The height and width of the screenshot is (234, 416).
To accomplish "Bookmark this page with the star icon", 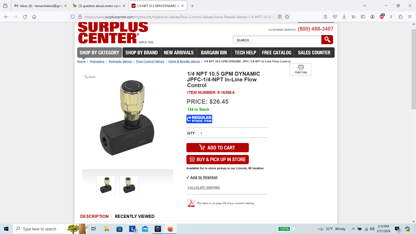I will tap(287, 17).
